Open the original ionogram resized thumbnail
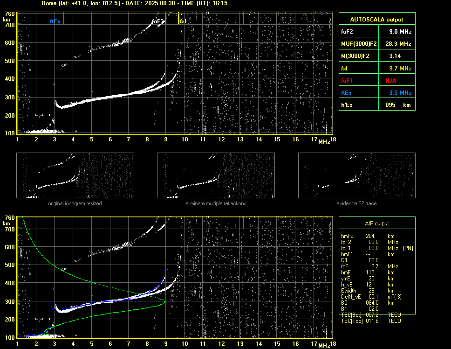 pyautogui.click(x=75, y=175)
